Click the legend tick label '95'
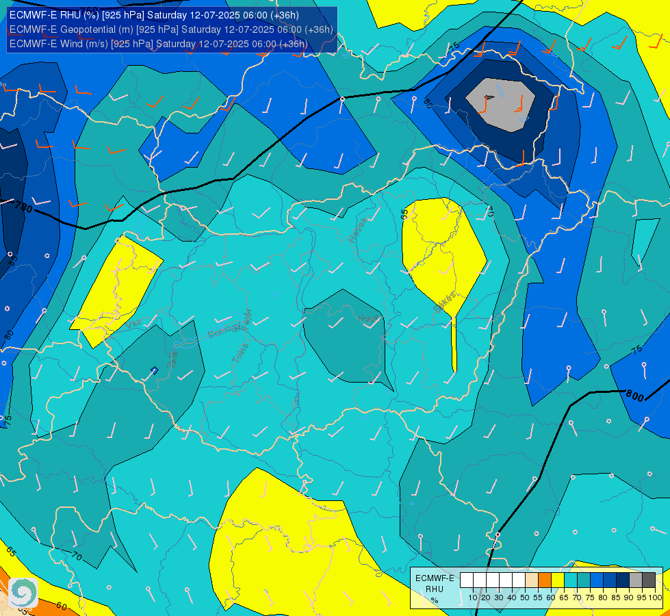This screenshot has height=616, width=670. 641,598
